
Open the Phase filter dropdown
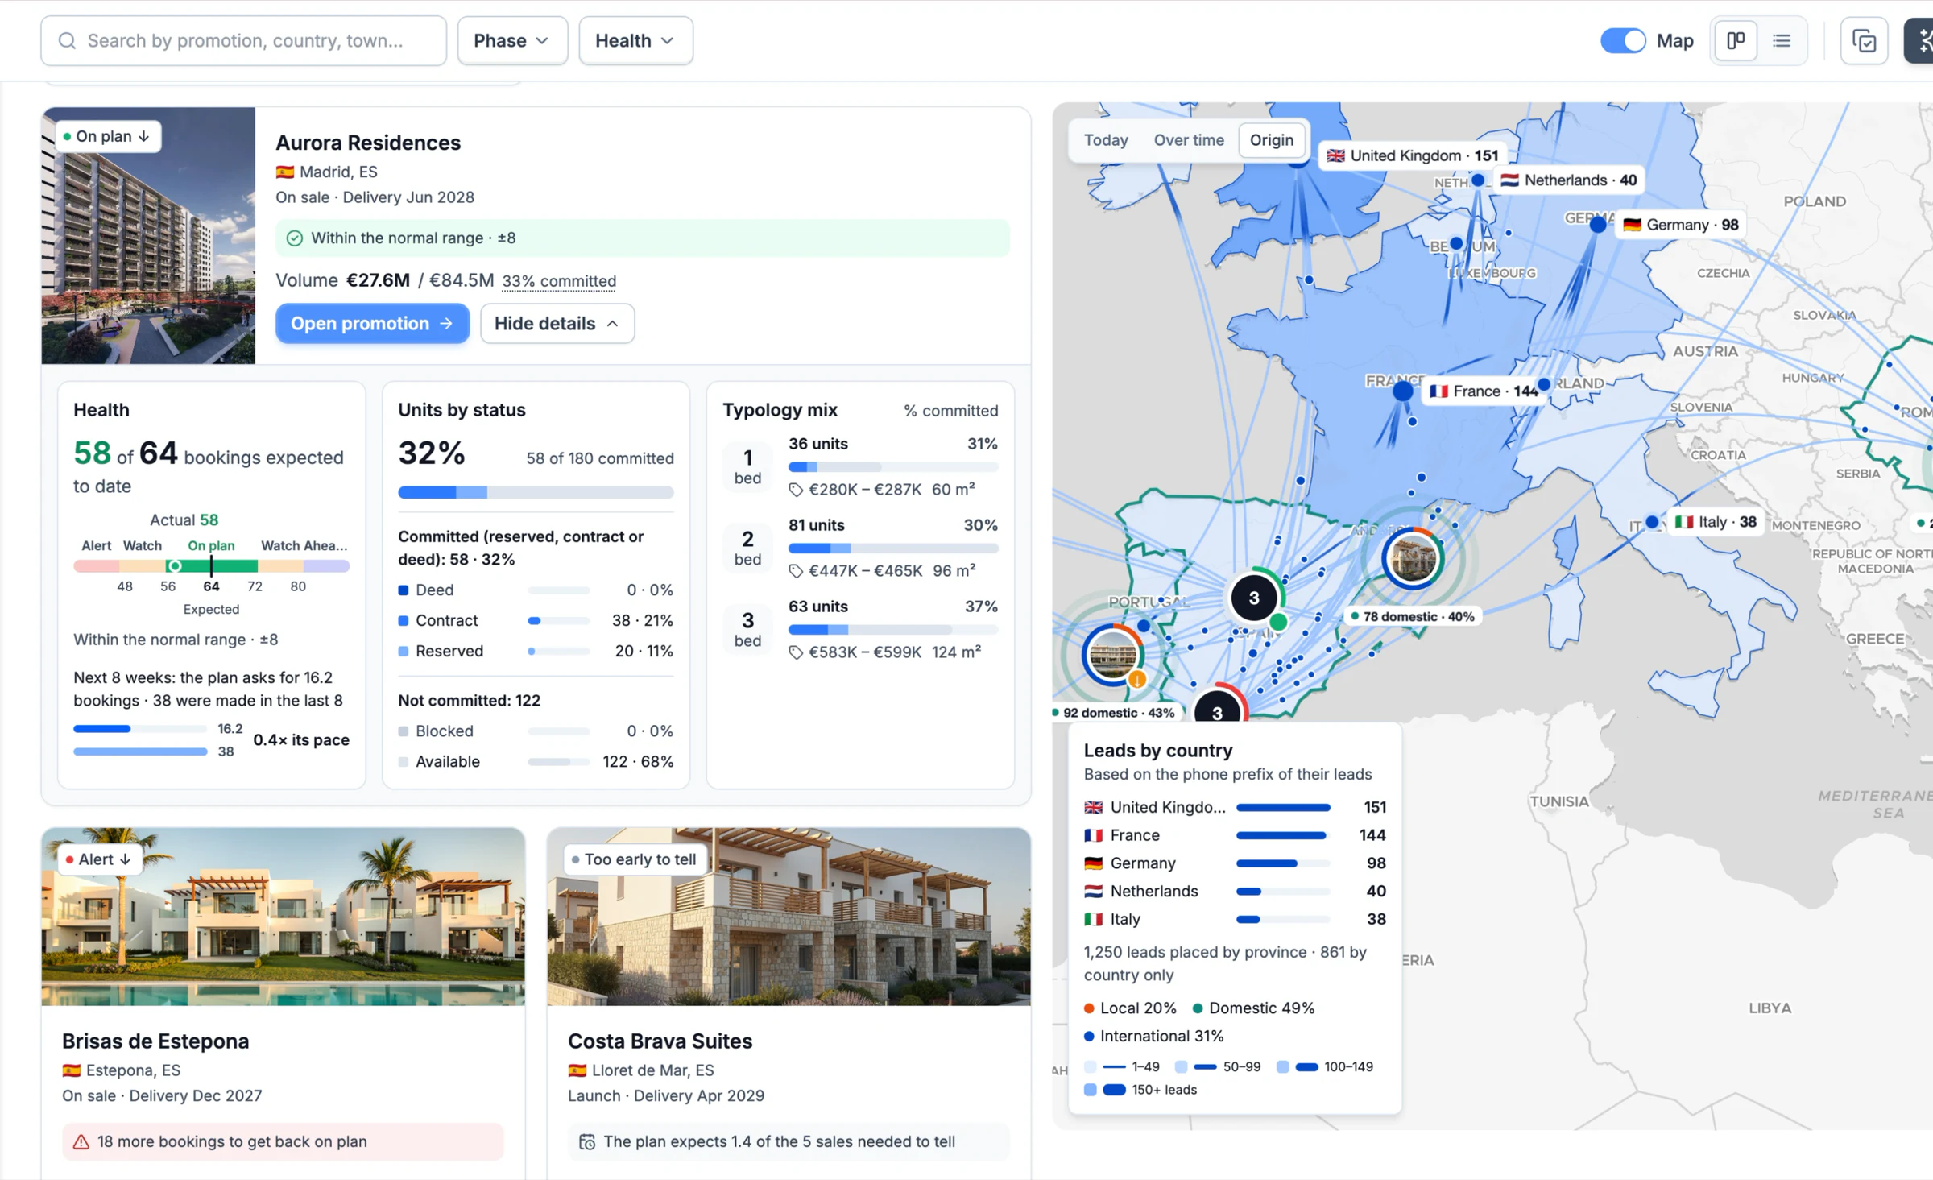pyautogui.click(x=512, y=40)
